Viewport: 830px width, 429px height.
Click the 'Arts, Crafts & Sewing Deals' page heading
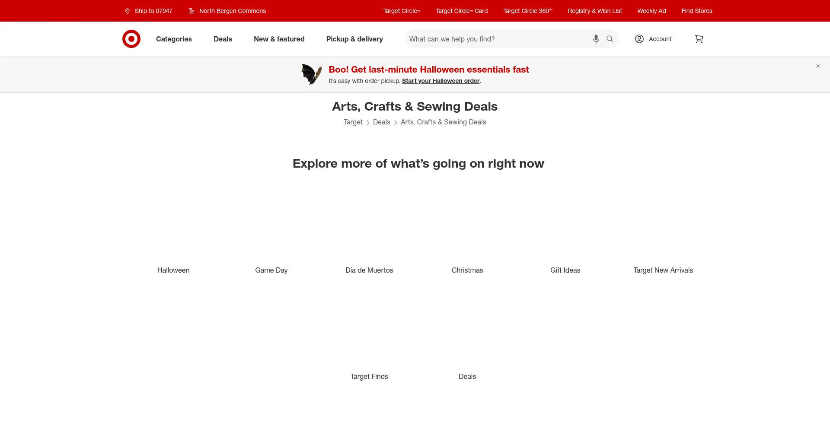tap(415, 106)
